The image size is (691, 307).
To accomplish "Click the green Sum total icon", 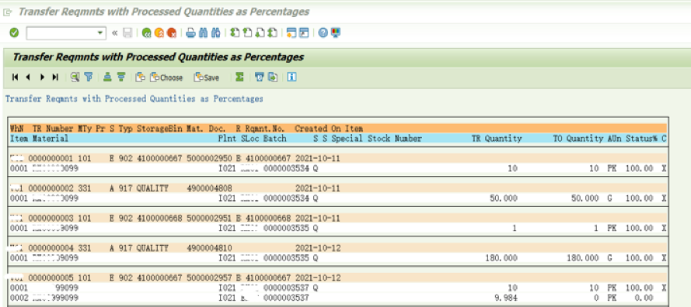I will [x=239, y=78].
